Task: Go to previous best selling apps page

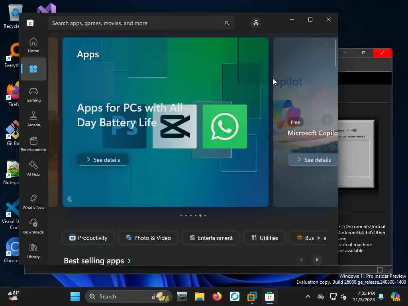Action: click(x=301, y=260)
